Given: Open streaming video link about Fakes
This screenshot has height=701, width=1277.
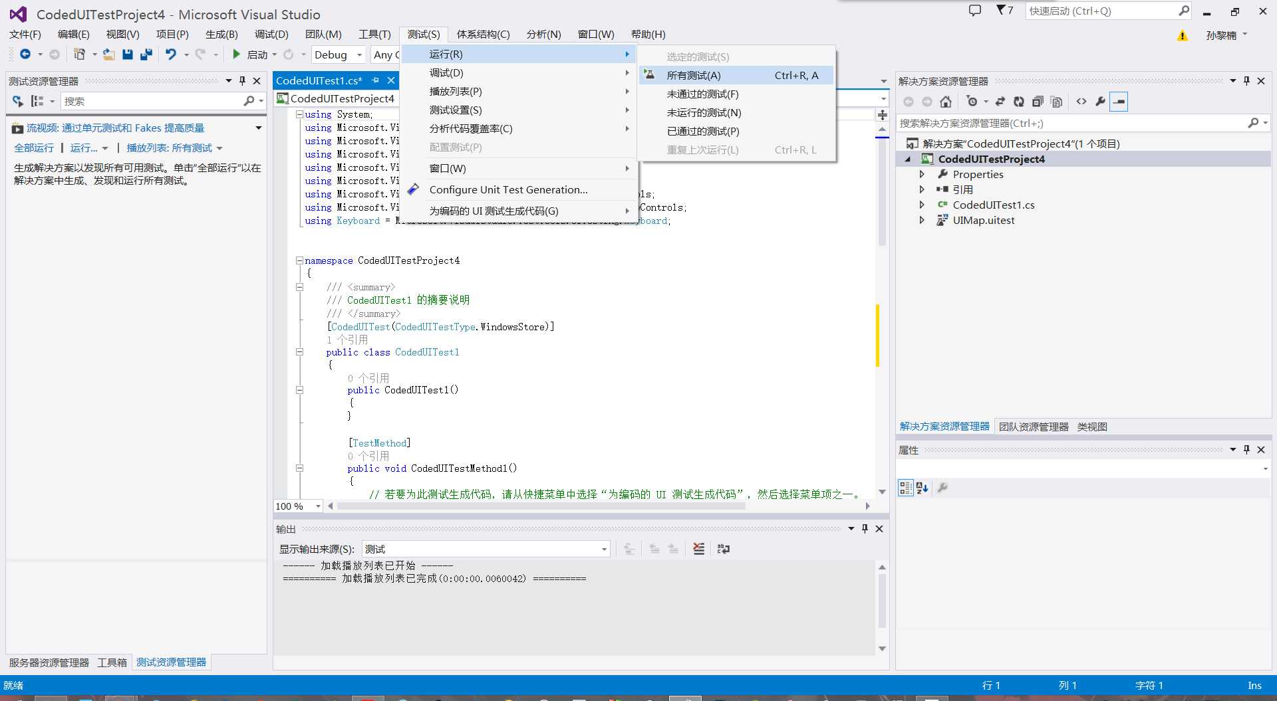Looking at the screenshot, I should [x=115, y=128].
